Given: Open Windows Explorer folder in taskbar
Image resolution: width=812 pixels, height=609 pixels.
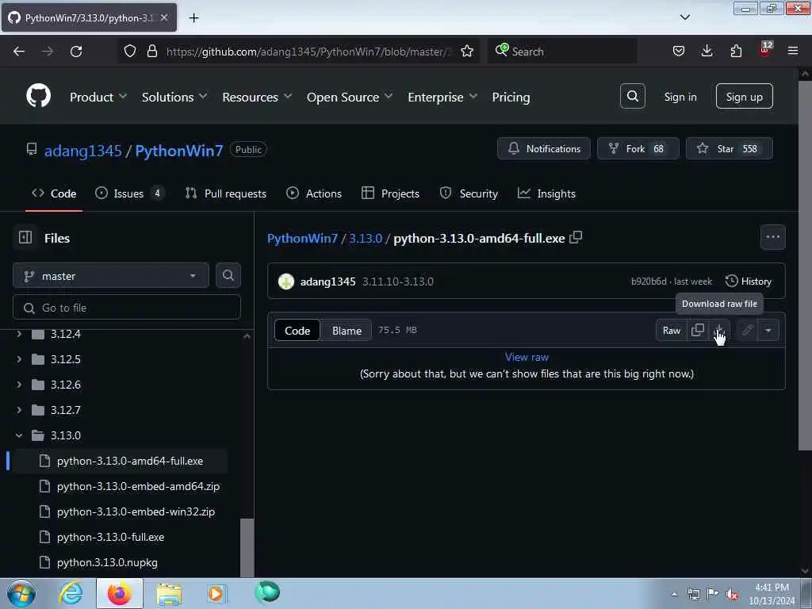Looking at the screenshot, I should coord(169,595).
